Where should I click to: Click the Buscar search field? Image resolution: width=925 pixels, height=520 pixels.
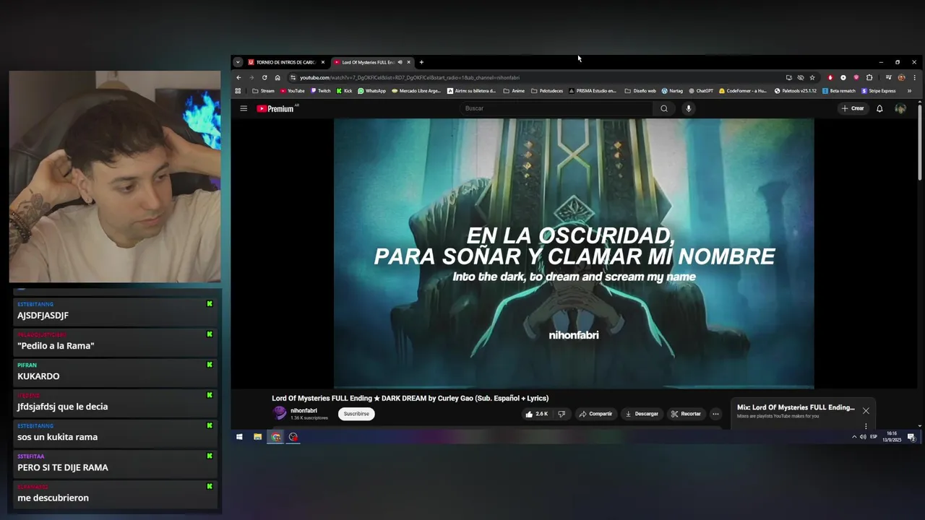[x=556, y=108]
